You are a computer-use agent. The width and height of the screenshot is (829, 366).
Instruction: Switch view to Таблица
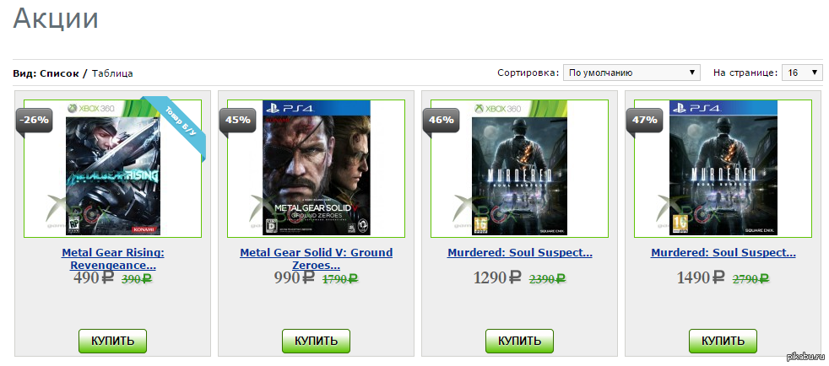(112, 73)
